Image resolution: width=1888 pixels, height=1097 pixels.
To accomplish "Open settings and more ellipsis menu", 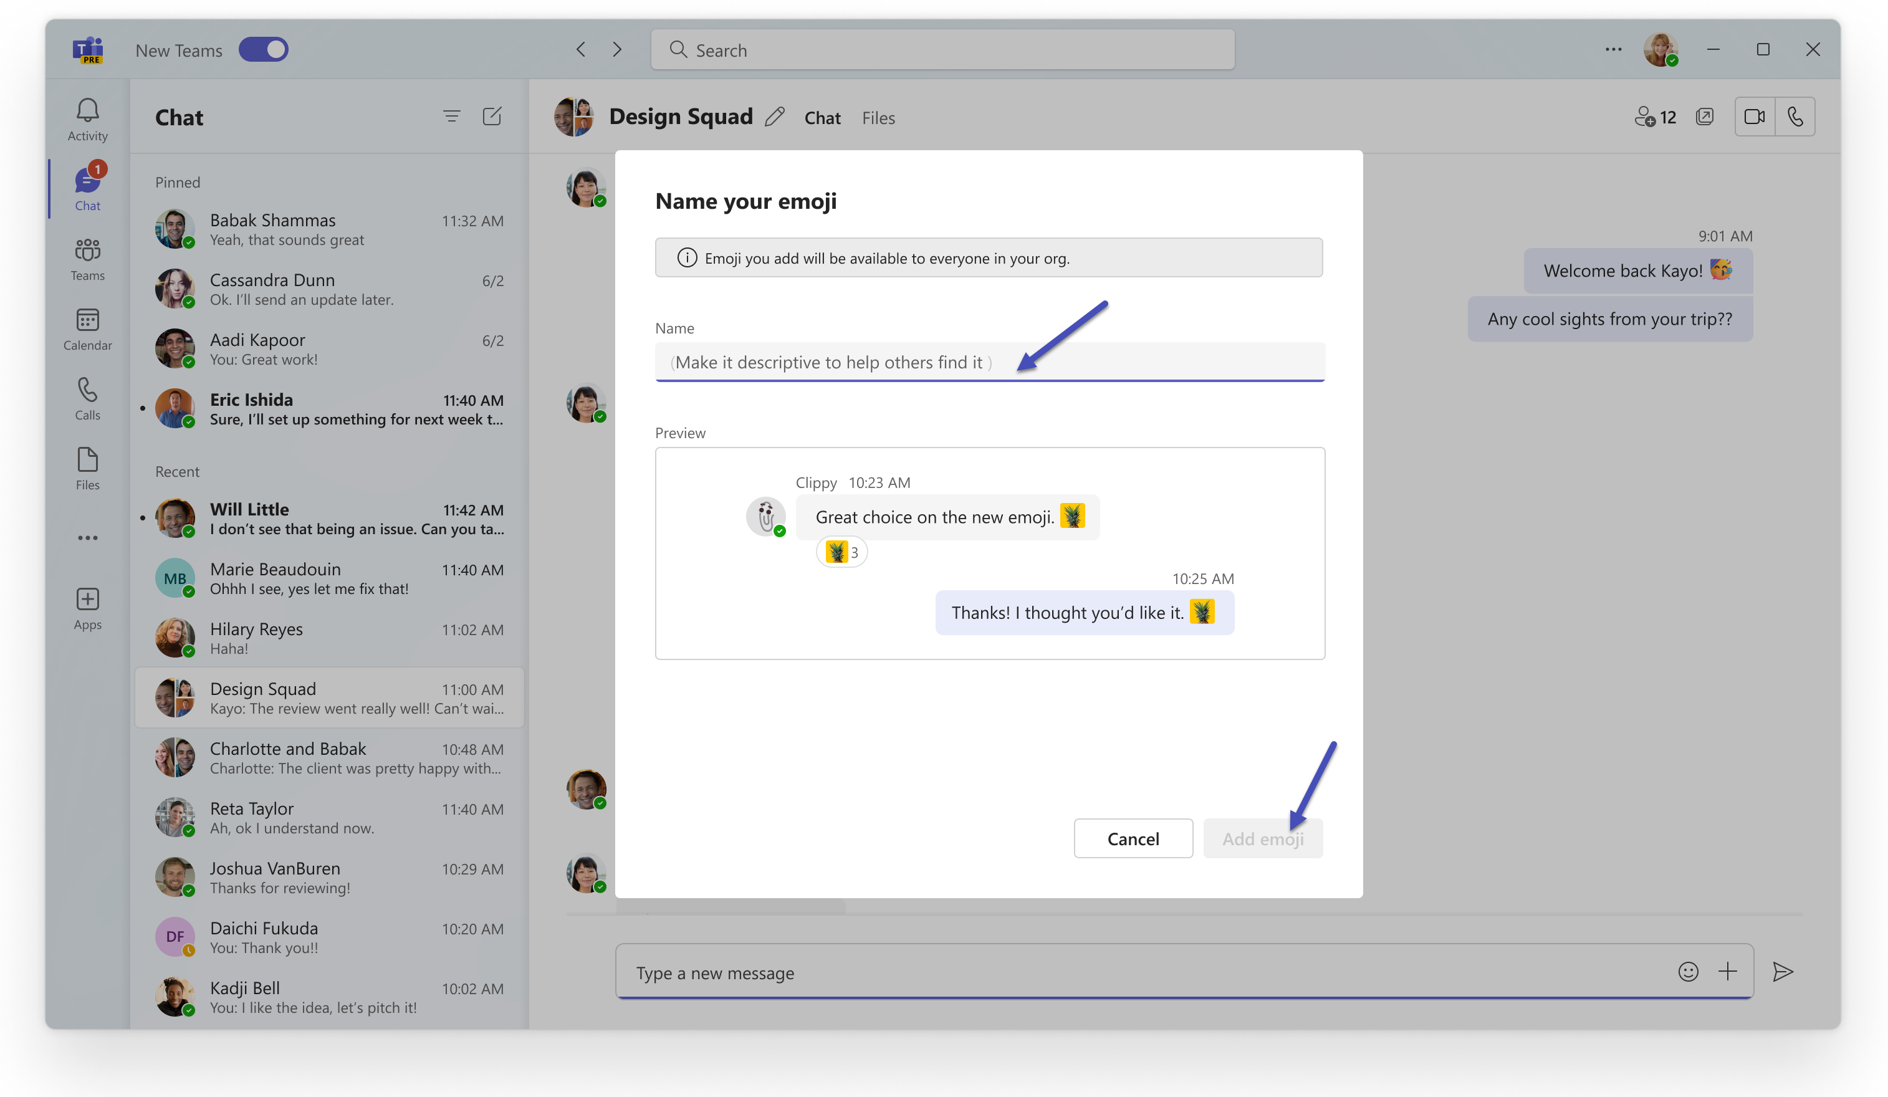I will pyautogui.click(x=1613, y=49).
